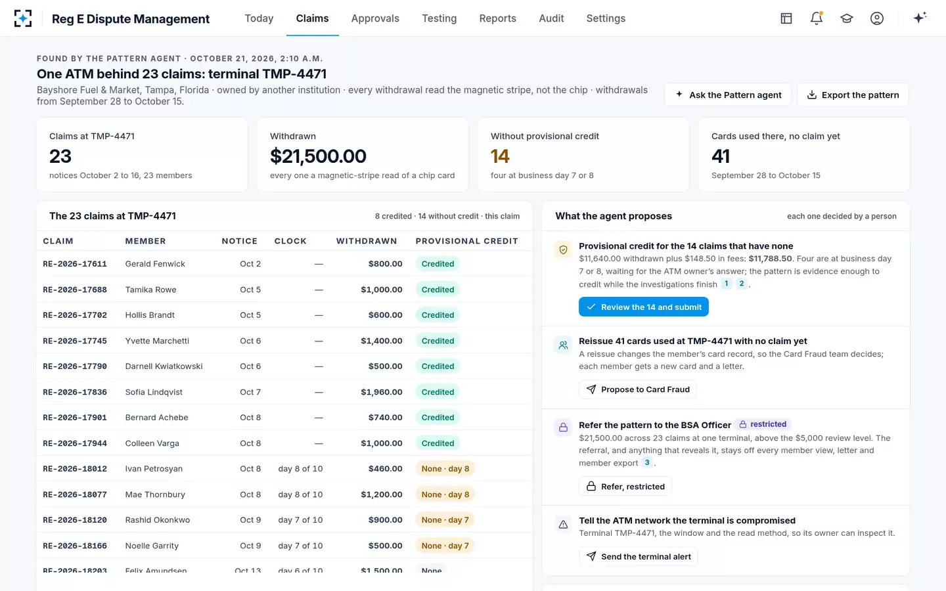Click the lock icon beside Refer the pattern
Viewport: 946px width, 591px height.
click(563, 428)
